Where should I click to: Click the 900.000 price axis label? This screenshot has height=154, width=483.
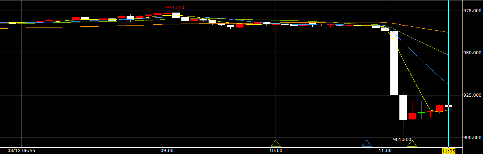(472, 137)
